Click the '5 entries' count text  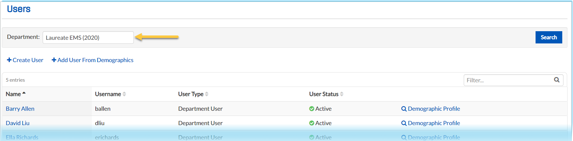coord(15,80)
